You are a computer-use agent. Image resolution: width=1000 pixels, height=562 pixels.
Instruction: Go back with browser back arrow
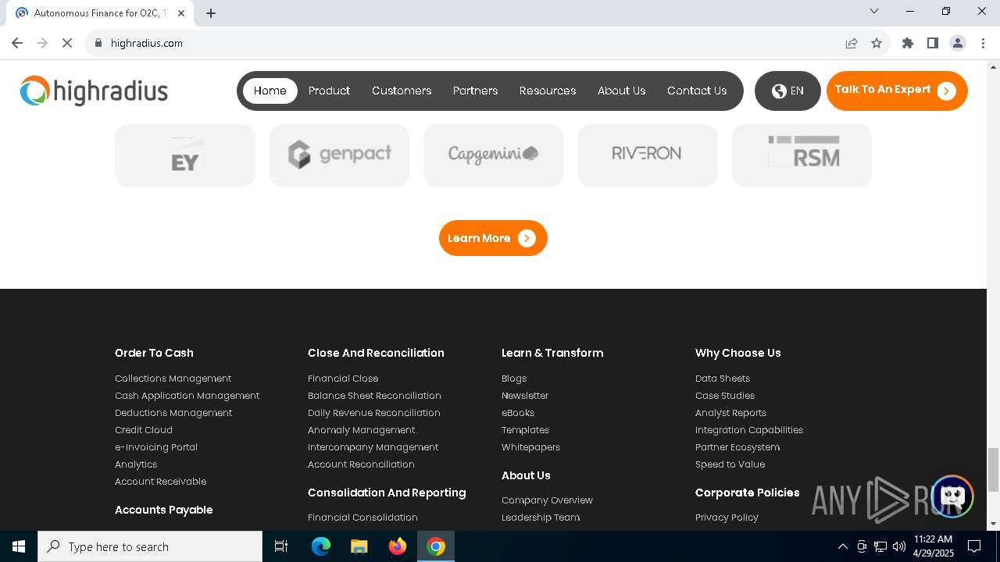click(x=17, y=43)
